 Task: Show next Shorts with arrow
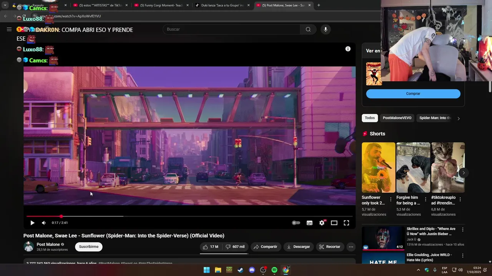464,173
